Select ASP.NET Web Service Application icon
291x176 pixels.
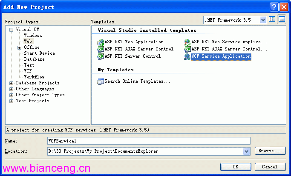(187, 42)
